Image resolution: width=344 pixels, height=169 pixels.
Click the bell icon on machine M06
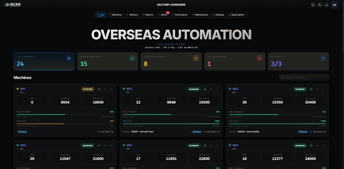[x=311, y=145]
